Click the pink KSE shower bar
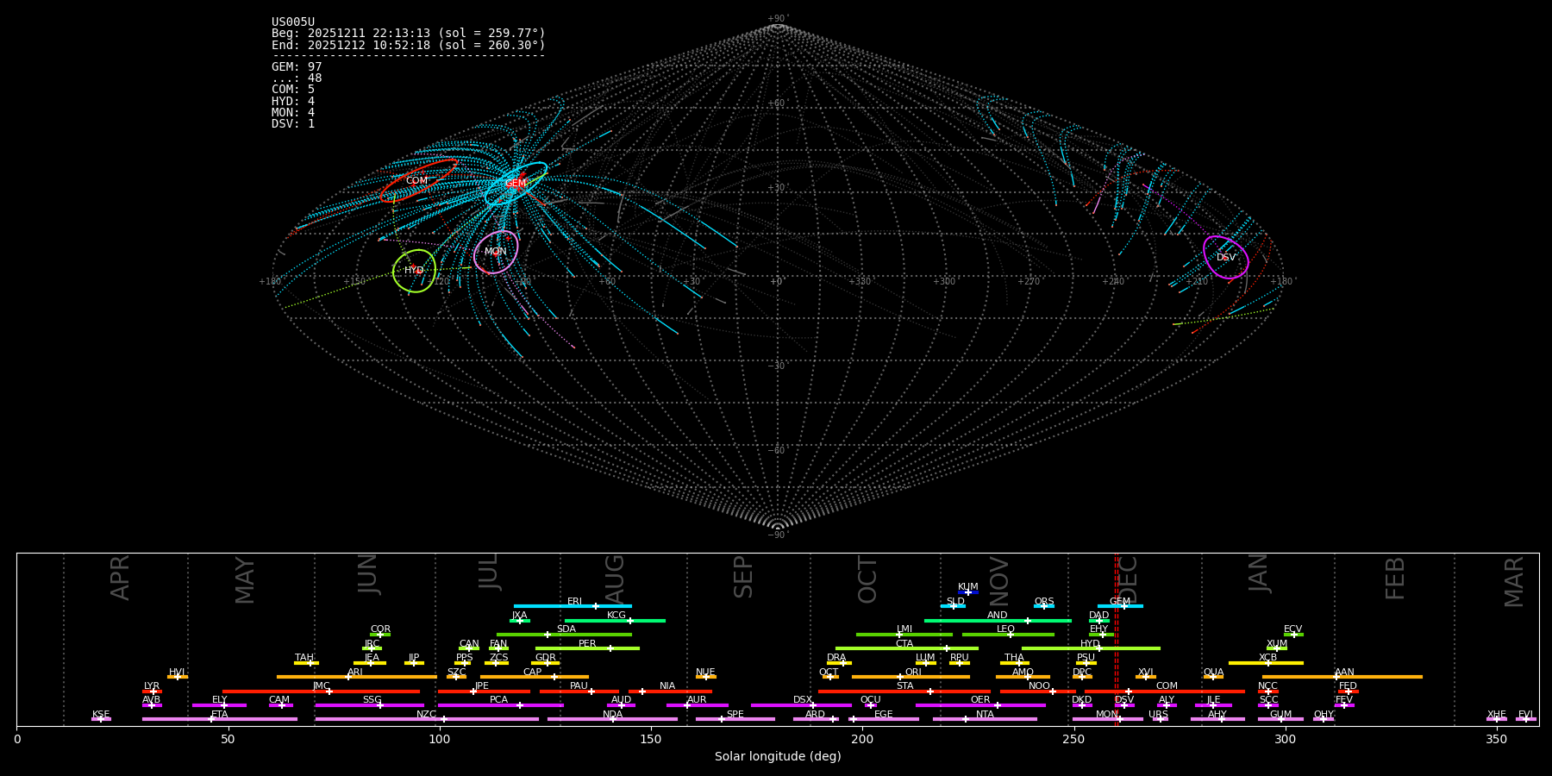Screen dimensions: 1552x776 pyautogui.click(x=101, y=719)
